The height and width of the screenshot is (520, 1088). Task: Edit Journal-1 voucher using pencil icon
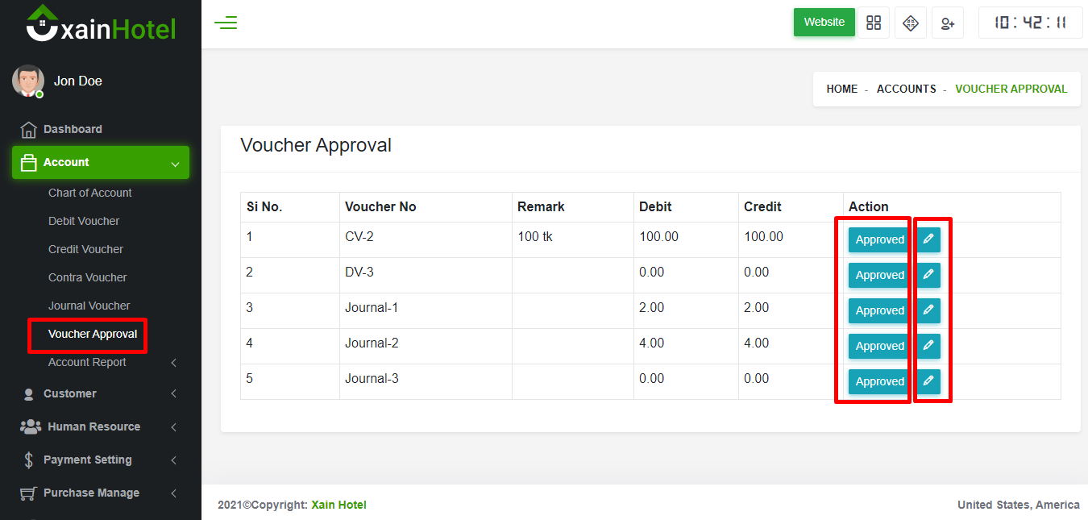click(x=928, y=310)
